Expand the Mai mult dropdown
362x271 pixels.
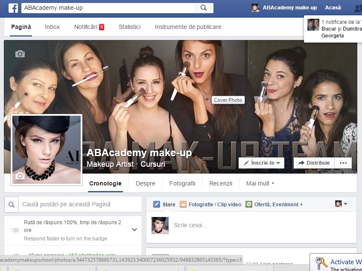(260, 183)
